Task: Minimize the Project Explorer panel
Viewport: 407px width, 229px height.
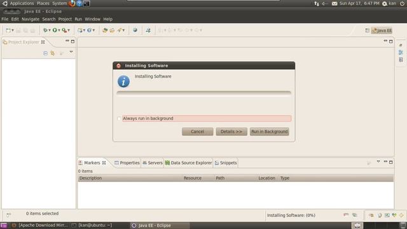Action: tap(67, 41)
